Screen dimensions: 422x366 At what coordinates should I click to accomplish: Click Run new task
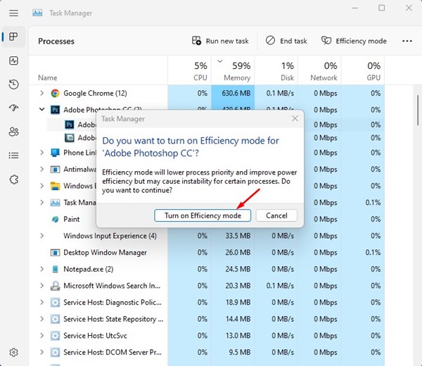point(220,41)
